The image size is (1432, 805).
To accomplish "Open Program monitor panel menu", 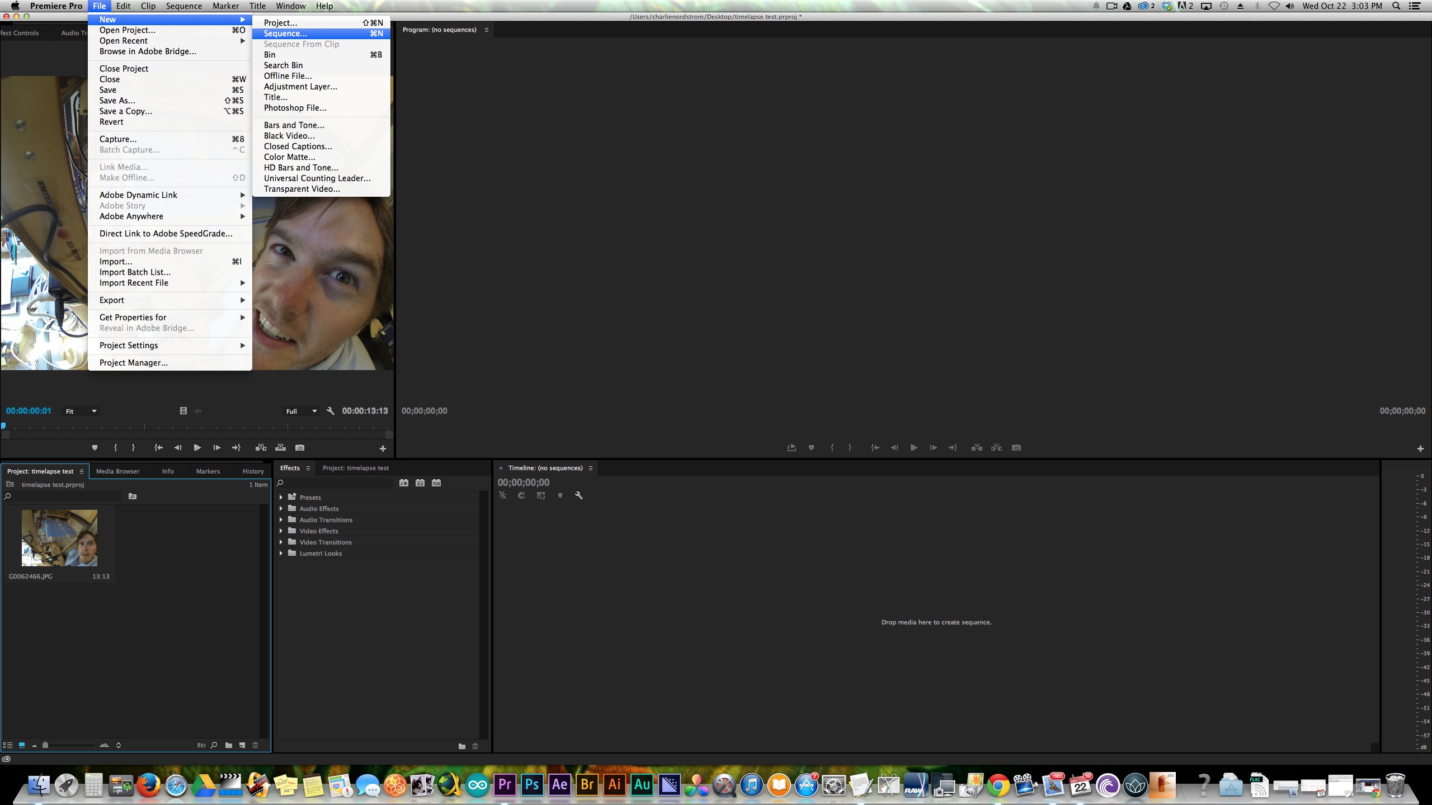I will 487,30.
